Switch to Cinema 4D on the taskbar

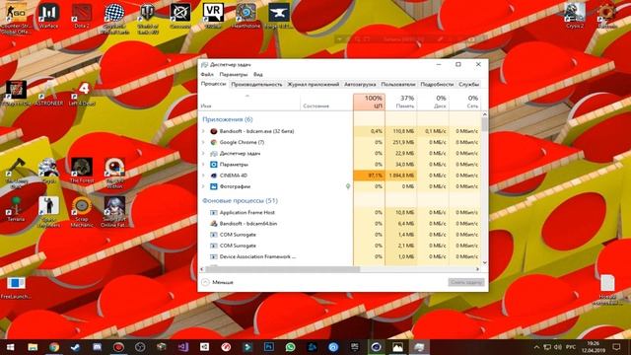[376, 347]
